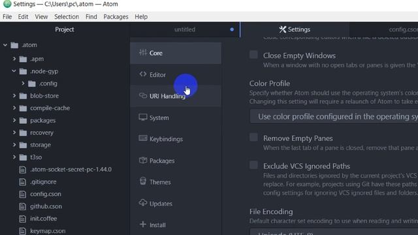Open Keybindings settings section

tap(176, 139)
